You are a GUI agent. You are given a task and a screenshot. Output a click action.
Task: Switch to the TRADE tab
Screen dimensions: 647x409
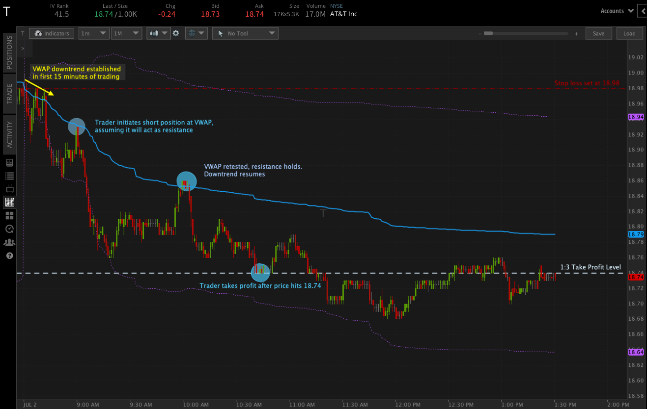click(9, 95)
